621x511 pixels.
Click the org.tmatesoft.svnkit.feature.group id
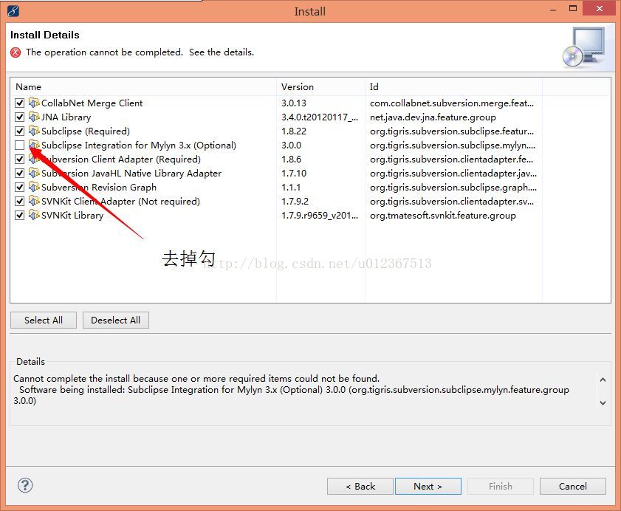443,216
